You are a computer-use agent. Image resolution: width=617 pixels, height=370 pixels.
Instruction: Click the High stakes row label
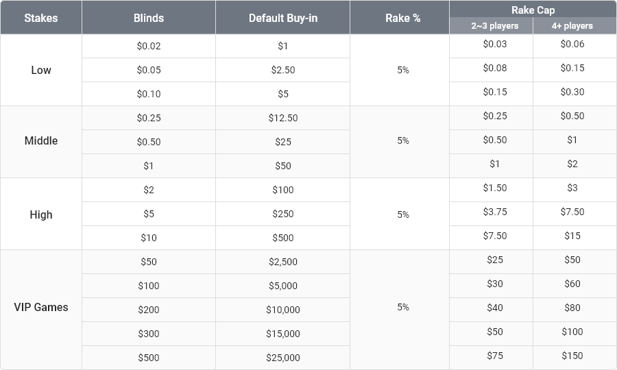(41, 214)
